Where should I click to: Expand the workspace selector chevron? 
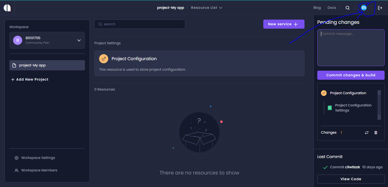click(x=79, y=40)
